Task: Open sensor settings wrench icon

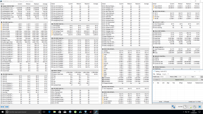Action: point(195,107)
